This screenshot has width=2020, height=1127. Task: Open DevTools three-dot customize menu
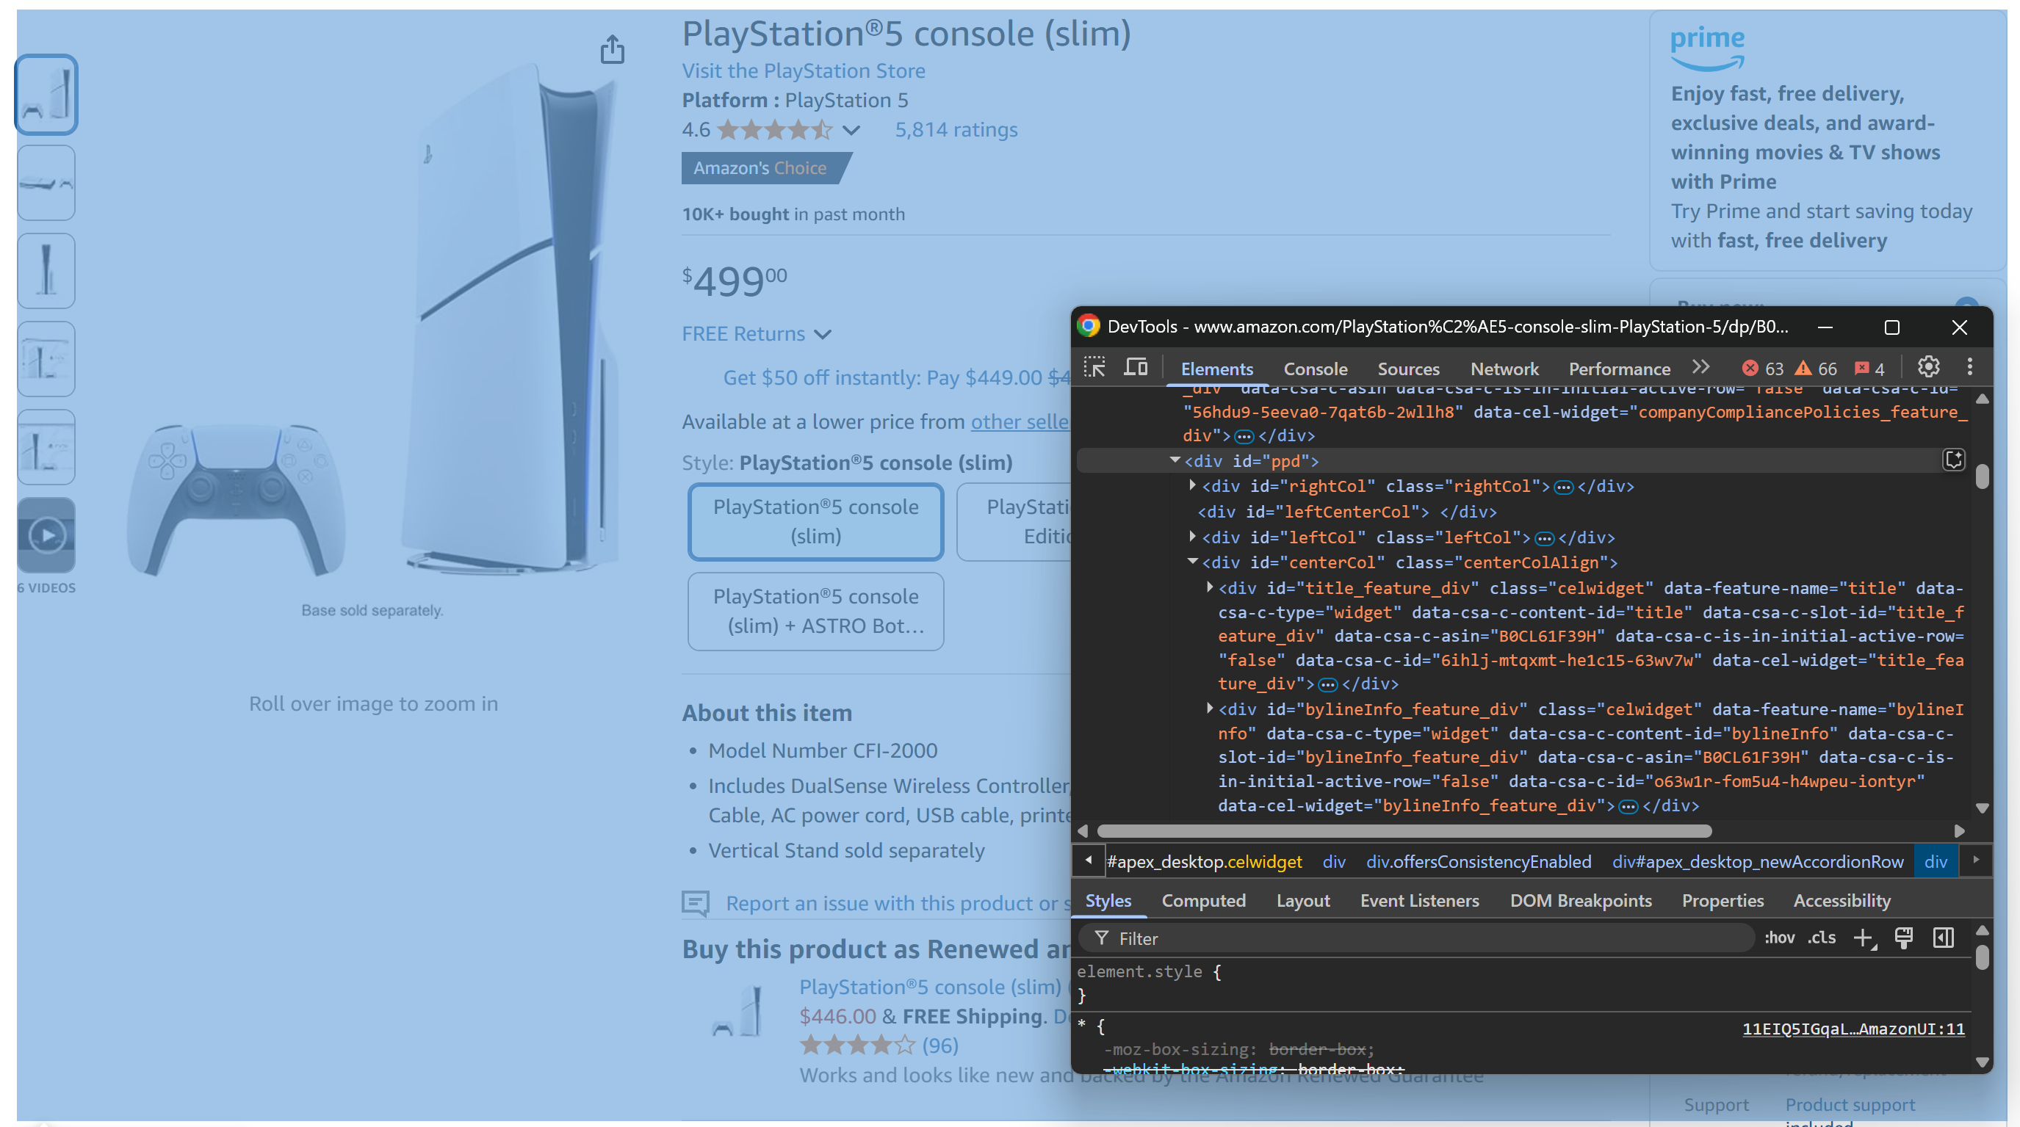coord(1969,367)
